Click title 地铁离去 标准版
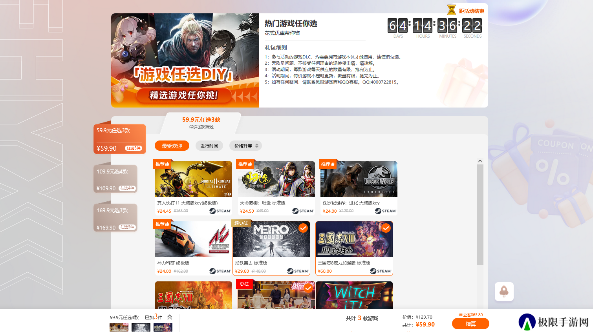 pyautogui.click(x=251, y=263)
